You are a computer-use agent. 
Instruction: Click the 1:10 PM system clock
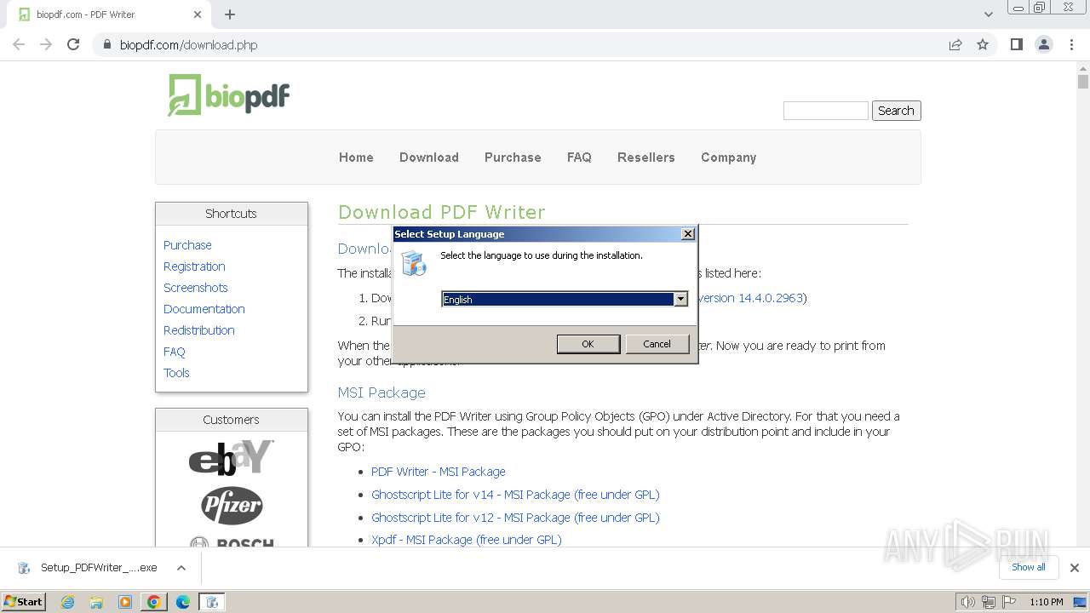click(x=1047, y=602)
